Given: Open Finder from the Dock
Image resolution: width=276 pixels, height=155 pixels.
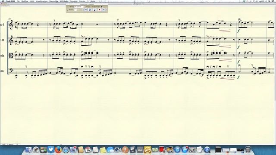Looking at the screenshot, I should point(28,150).
